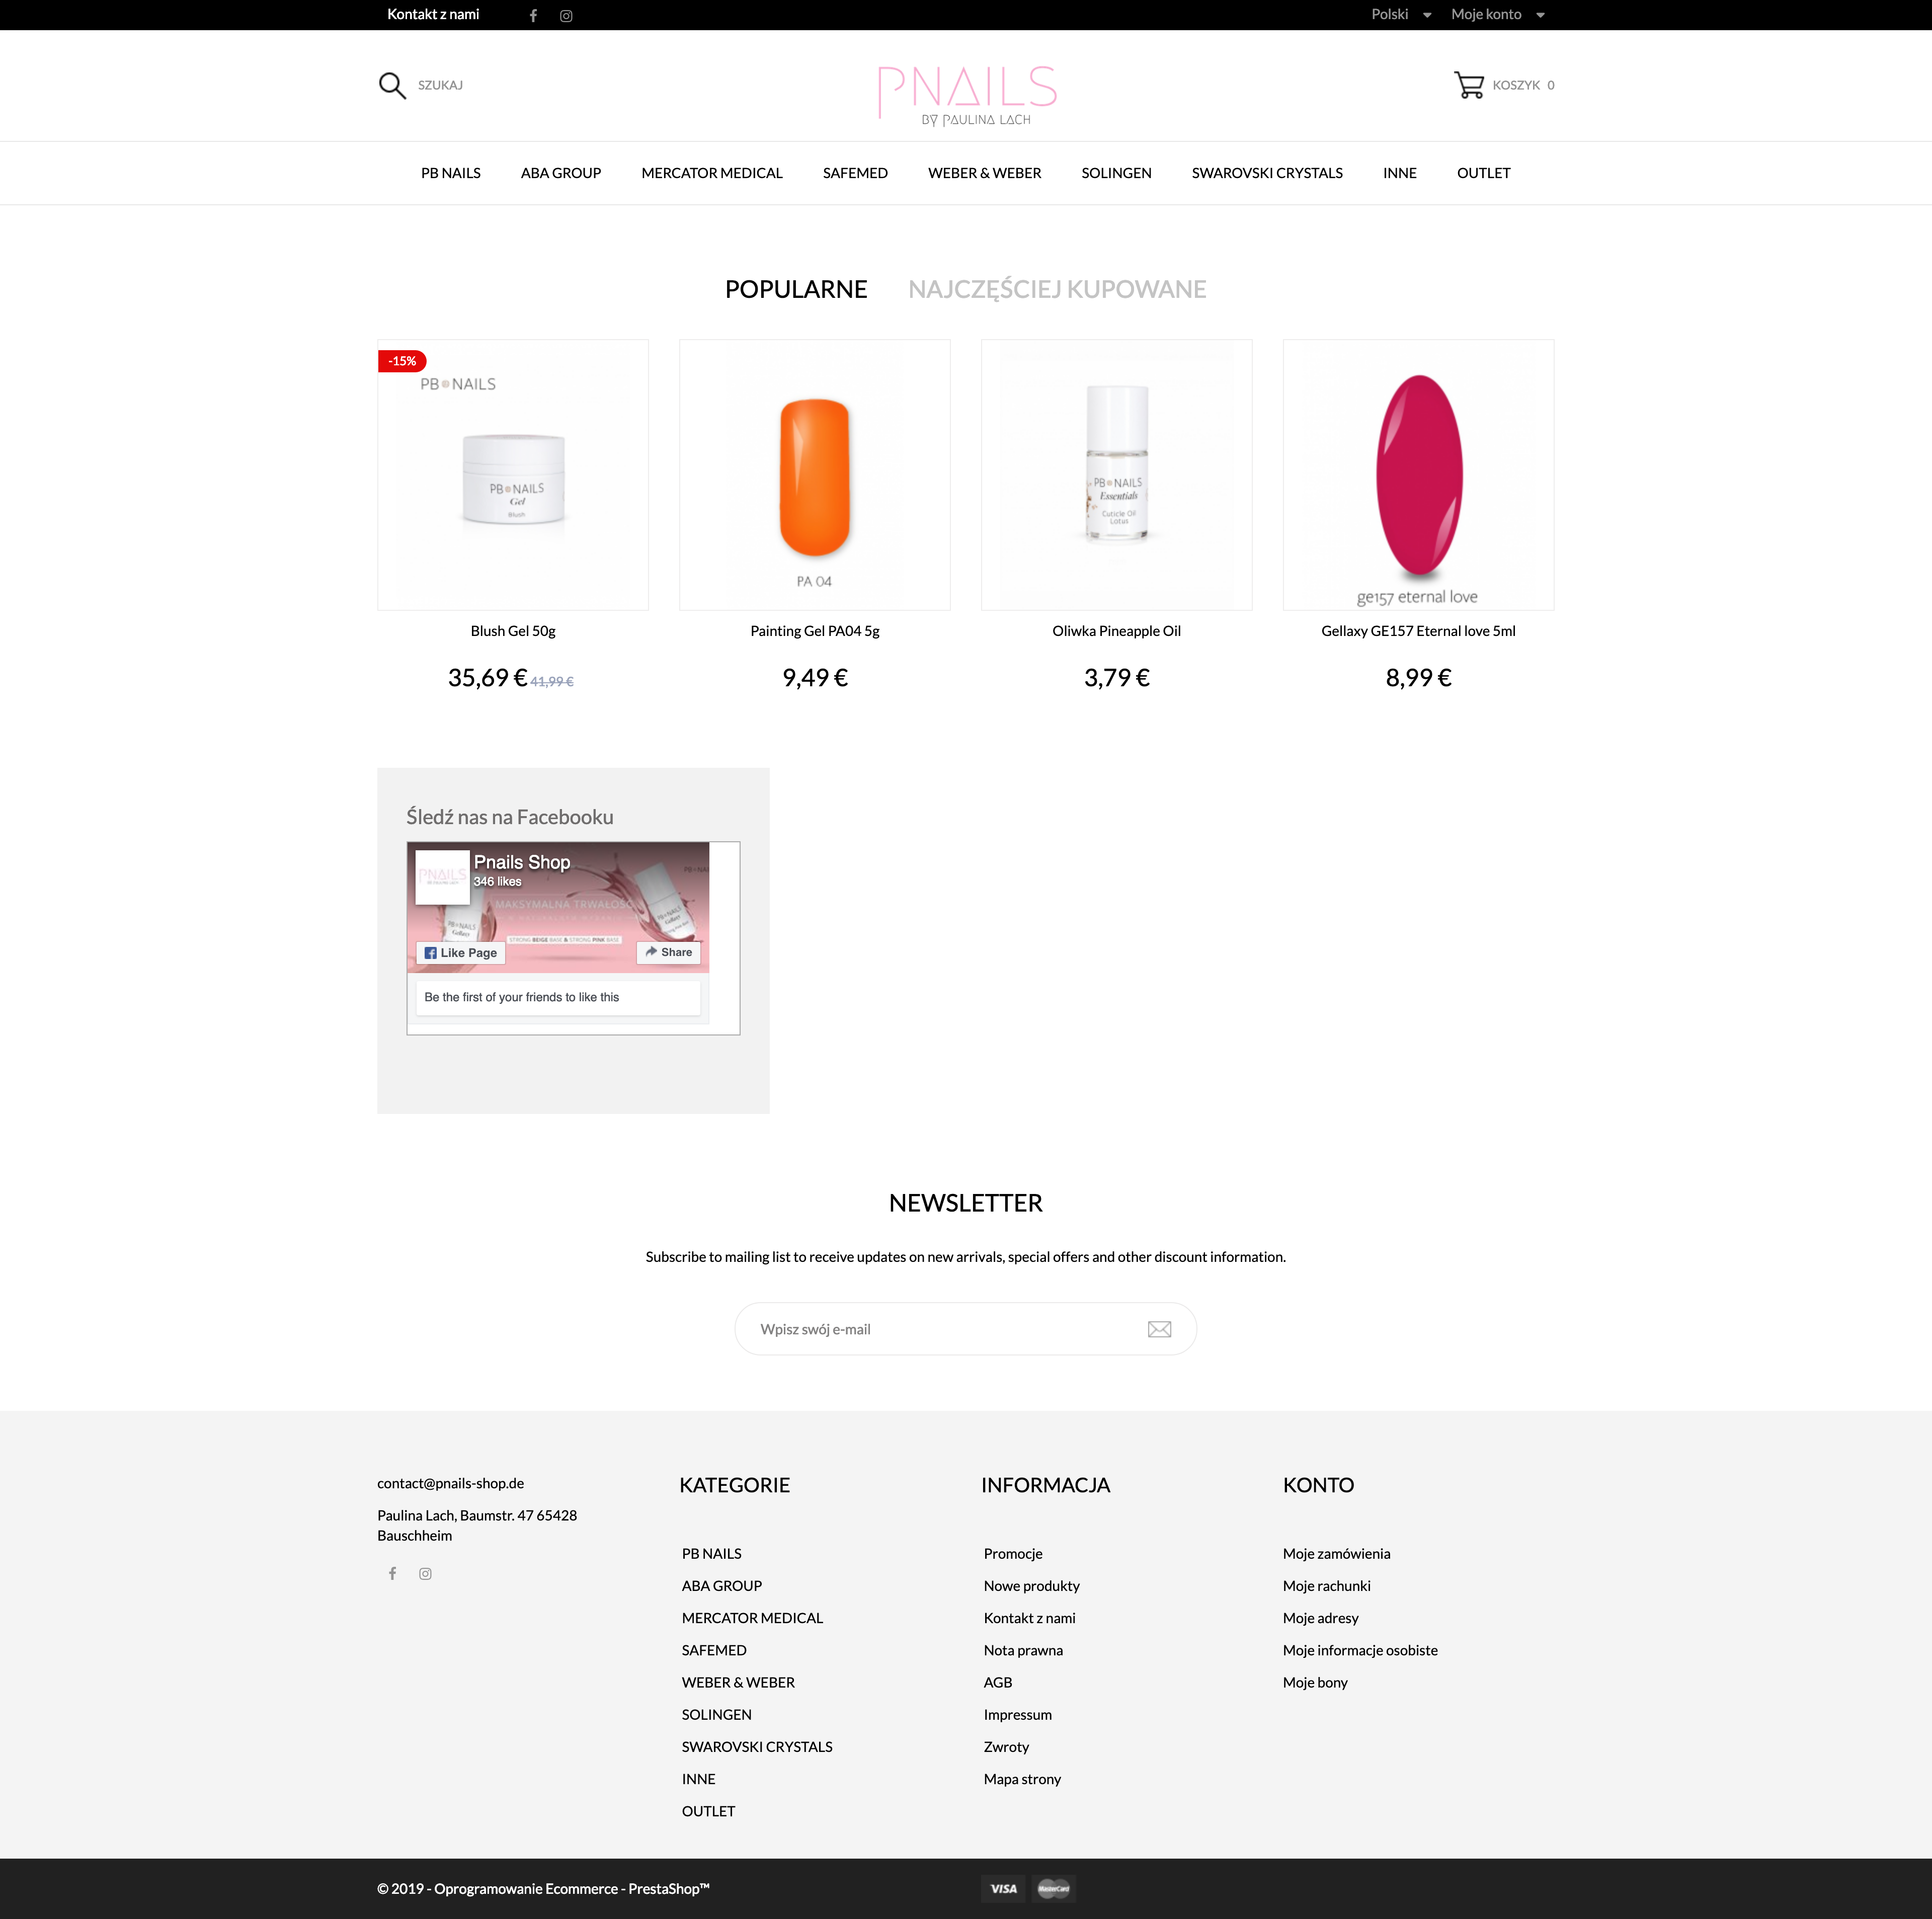Click the Like Page Facebook button

tap(460, 952)
